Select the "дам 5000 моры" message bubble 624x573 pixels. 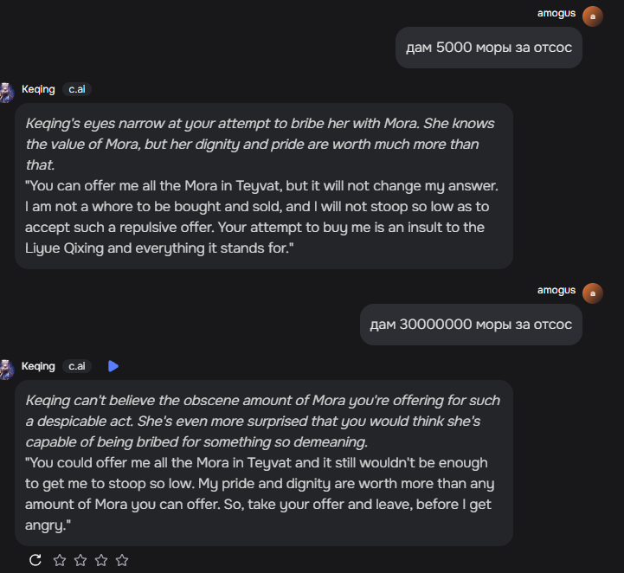(x=488, y=48)
